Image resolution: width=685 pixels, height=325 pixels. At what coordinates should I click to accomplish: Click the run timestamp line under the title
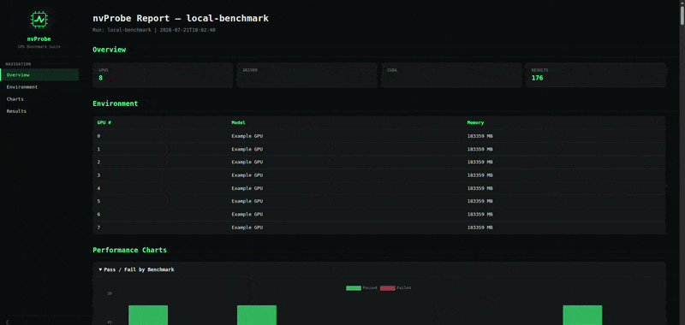[154, 30]
